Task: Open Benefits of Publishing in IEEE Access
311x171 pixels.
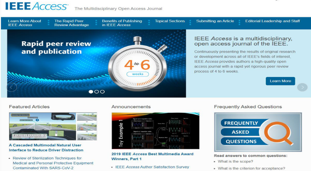Action: (122, 23)
